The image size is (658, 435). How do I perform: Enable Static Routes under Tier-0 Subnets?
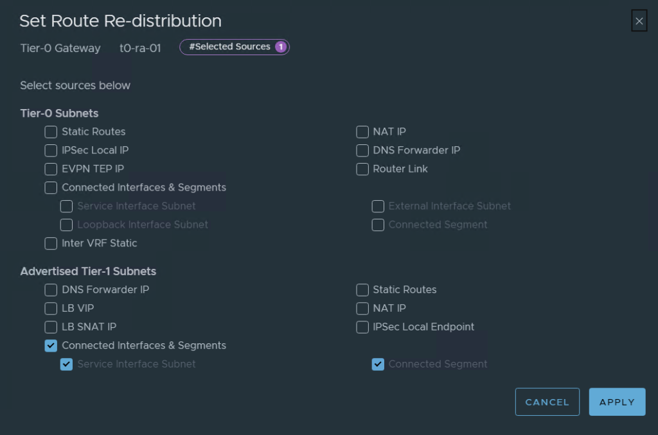[x=51, y=132]
